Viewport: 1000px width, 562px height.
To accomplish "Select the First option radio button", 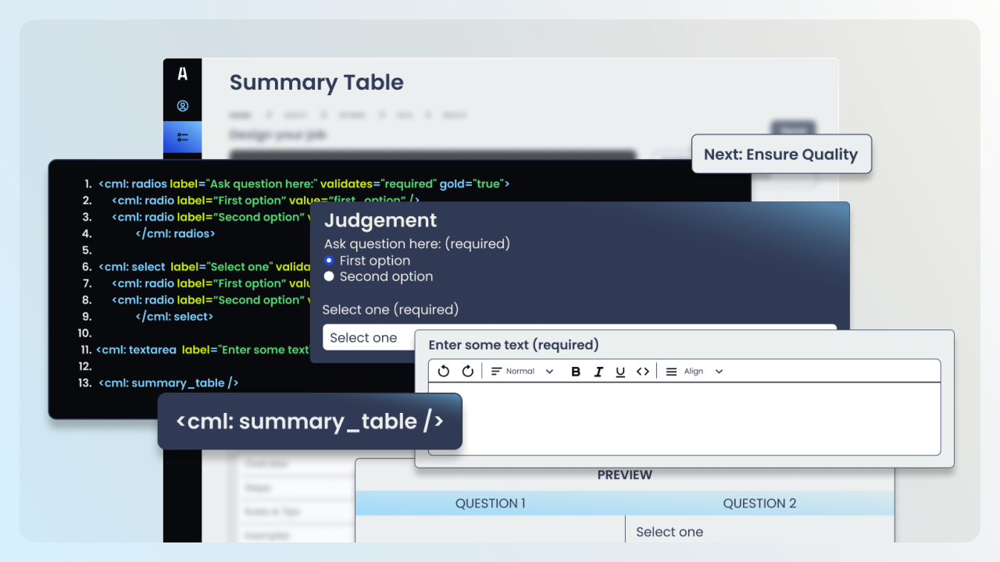I will [329, 260].
